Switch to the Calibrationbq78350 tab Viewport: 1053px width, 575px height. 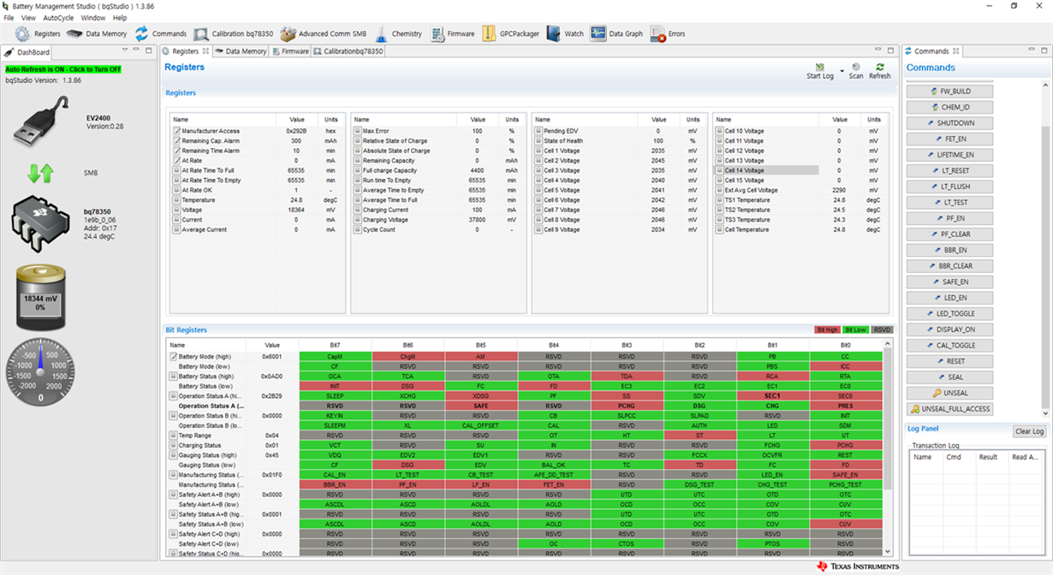tap(348, 51)
